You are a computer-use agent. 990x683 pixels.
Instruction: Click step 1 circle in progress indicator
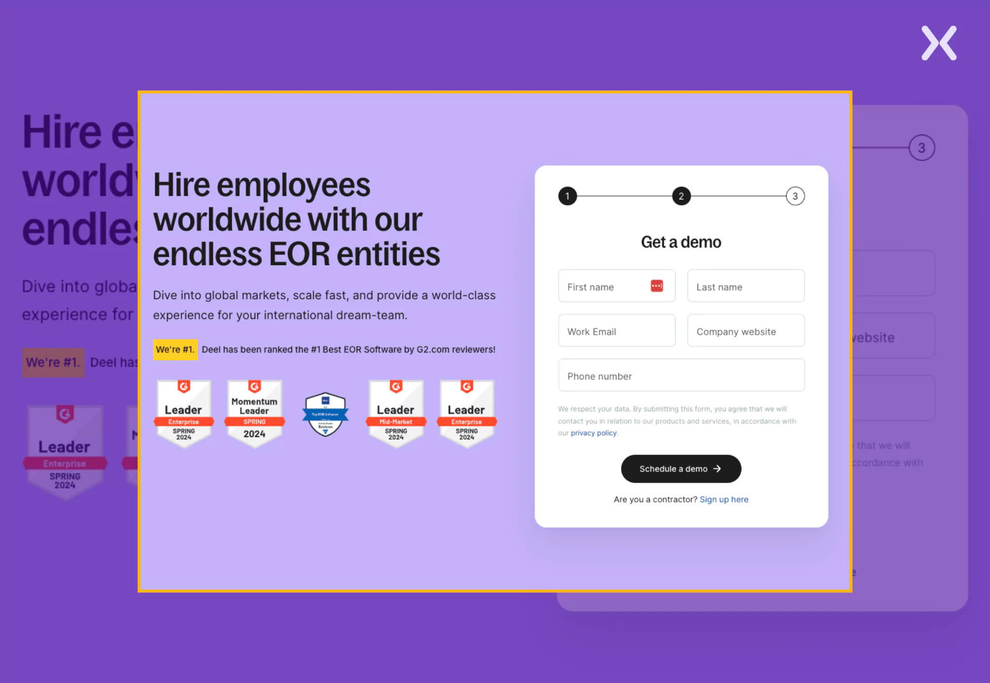point(568,196)
